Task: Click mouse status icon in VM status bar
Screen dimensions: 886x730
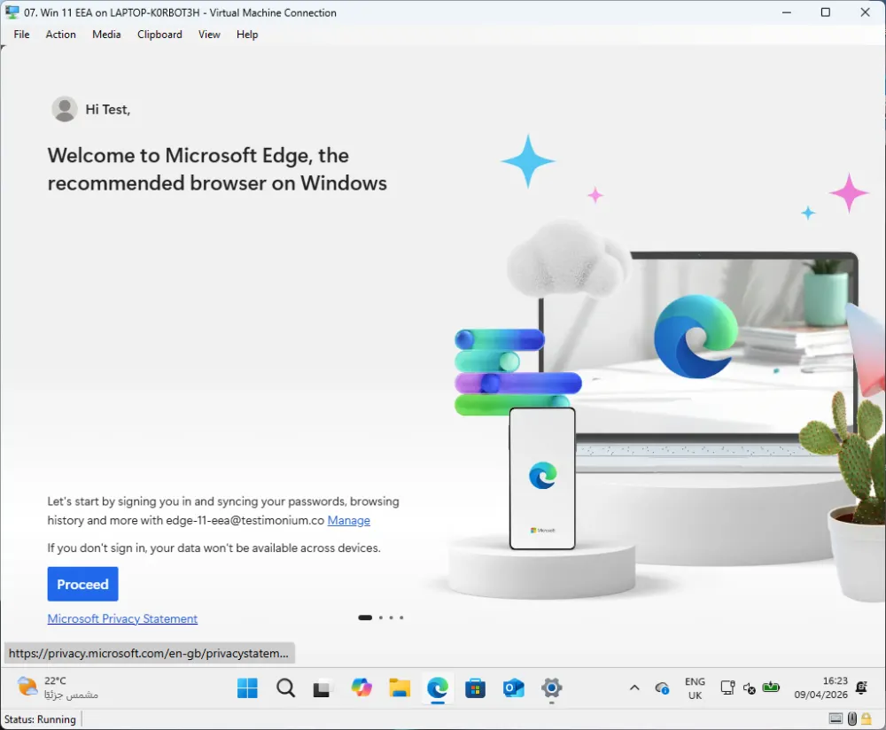Action: (x=852, y=718)
